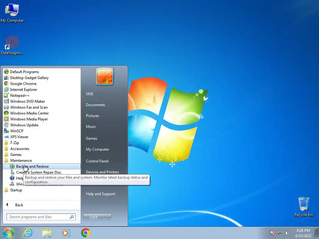The height and width of the screenshot is (239, 319).
Task: Open the Pictures library
Action: coord(92,116)
